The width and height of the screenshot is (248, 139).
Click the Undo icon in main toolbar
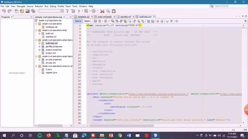point(4,11)
